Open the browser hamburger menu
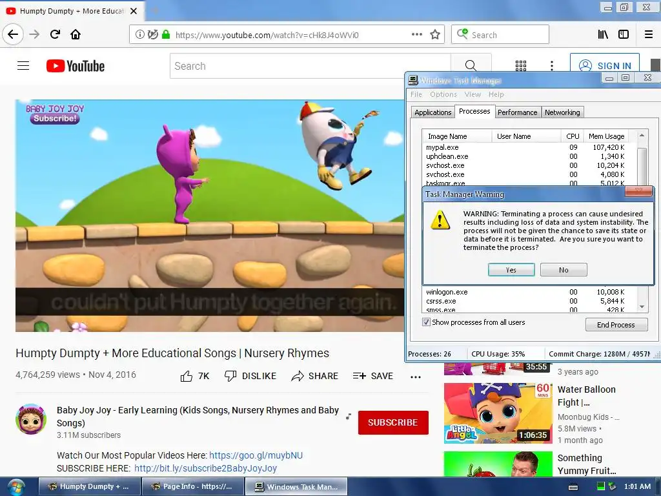This screenshot has width=661, height=496. pyautogui.click(x=649, y=35)
